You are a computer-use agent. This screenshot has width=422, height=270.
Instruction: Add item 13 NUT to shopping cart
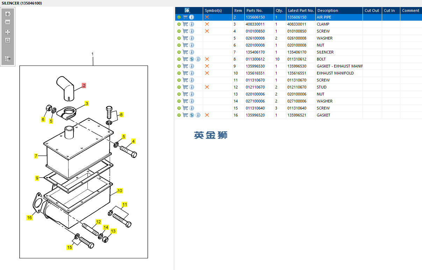185,94
